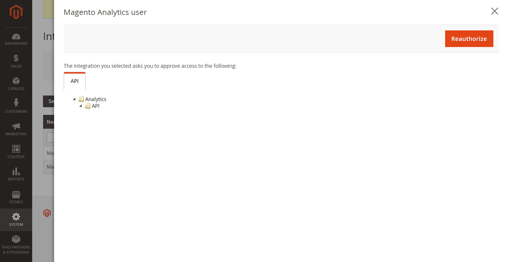
Task: Open the Dashboard menu
Action: 16,39
